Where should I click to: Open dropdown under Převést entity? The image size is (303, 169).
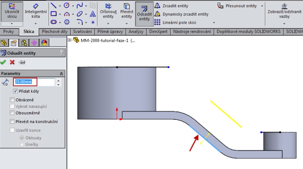point(126,24)
